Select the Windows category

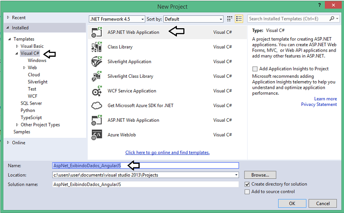[x=37, y=60]
